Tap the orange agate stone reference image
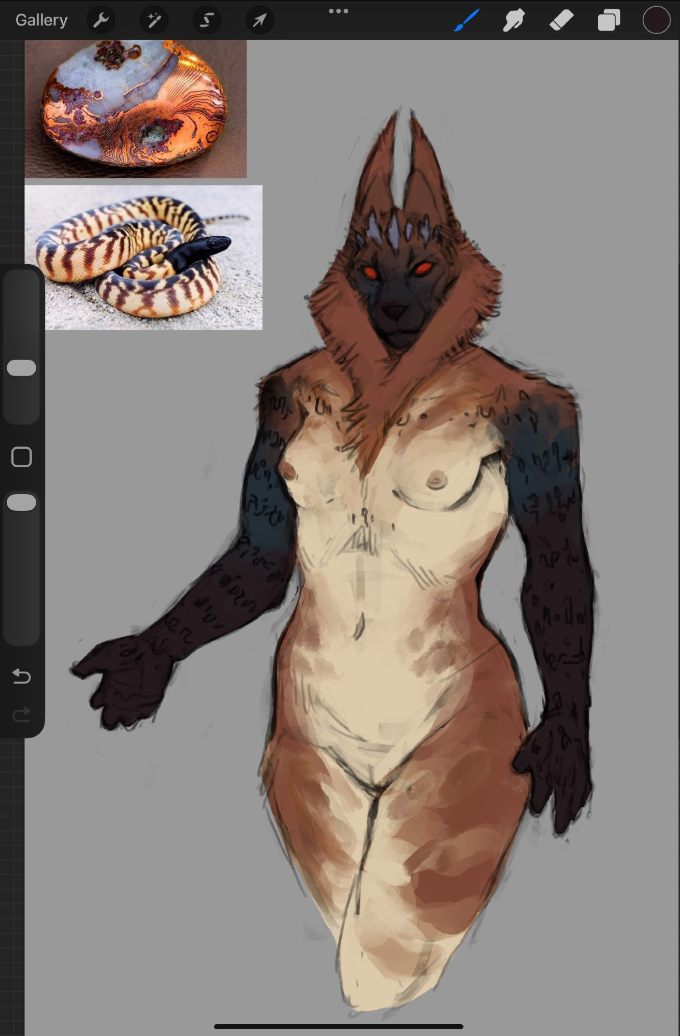Viewport: 680px width, 1036px height. coord(136,109)
